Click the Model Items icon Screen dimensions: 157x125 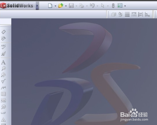click(3, 38)
